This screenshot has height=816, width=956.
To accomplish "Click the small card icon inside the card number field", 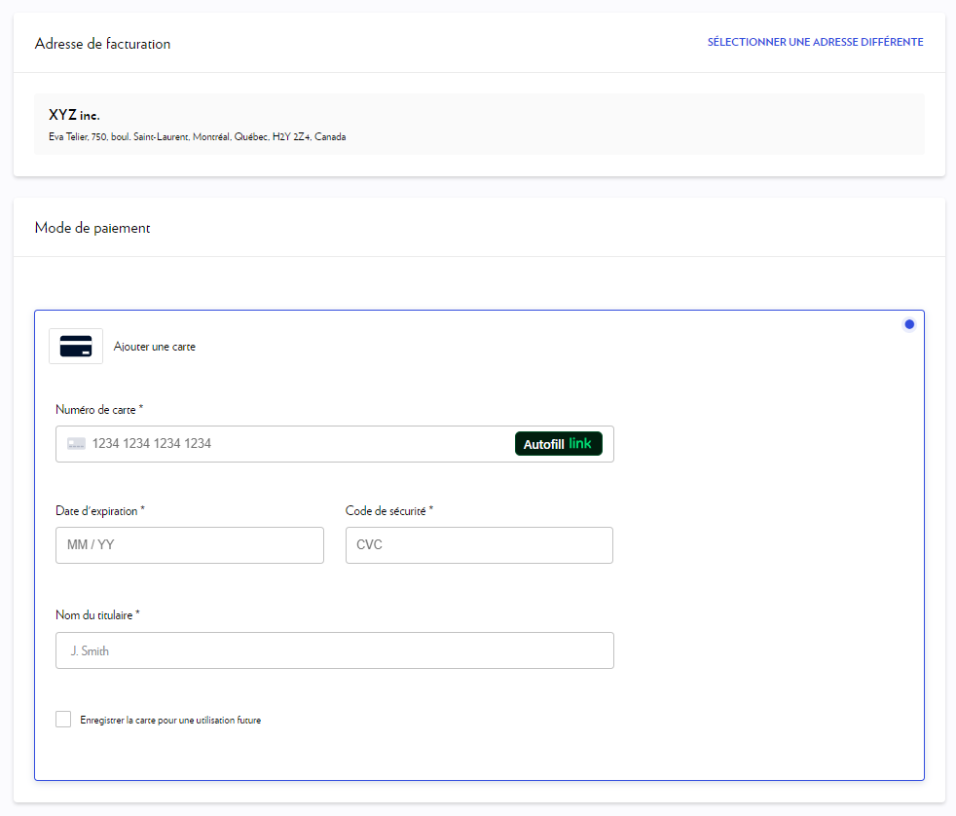I will [x=76, y=443].
